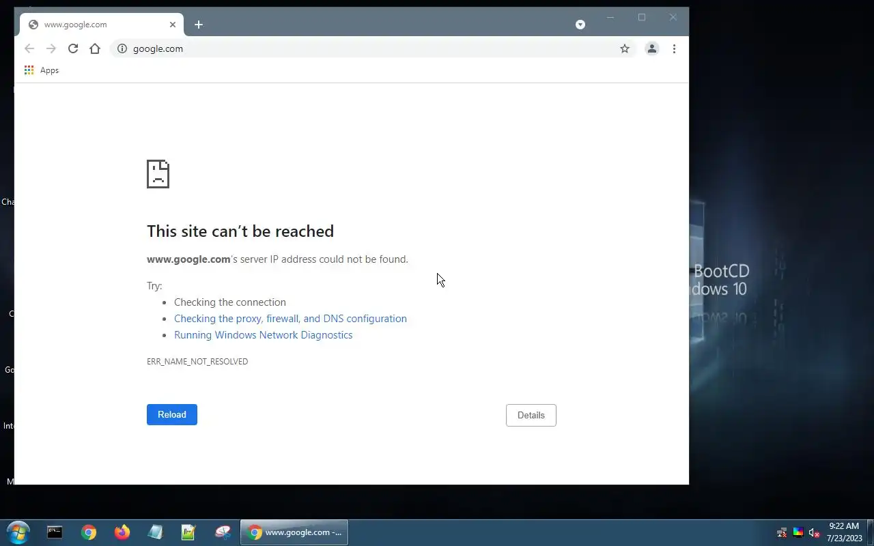
Task: Close the www.google.com tab
Action: point(173,25)
